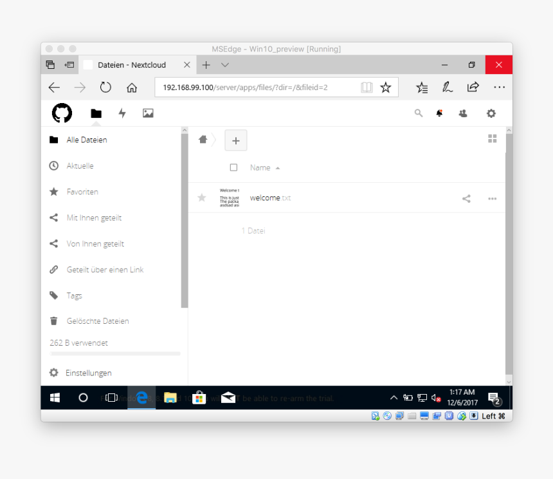Click the home breadcrumb icon
The height and width of the screenshot is (479, 553).
coord(202,139)
